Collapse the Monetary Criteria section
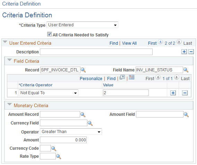 [x=10, y=104]
